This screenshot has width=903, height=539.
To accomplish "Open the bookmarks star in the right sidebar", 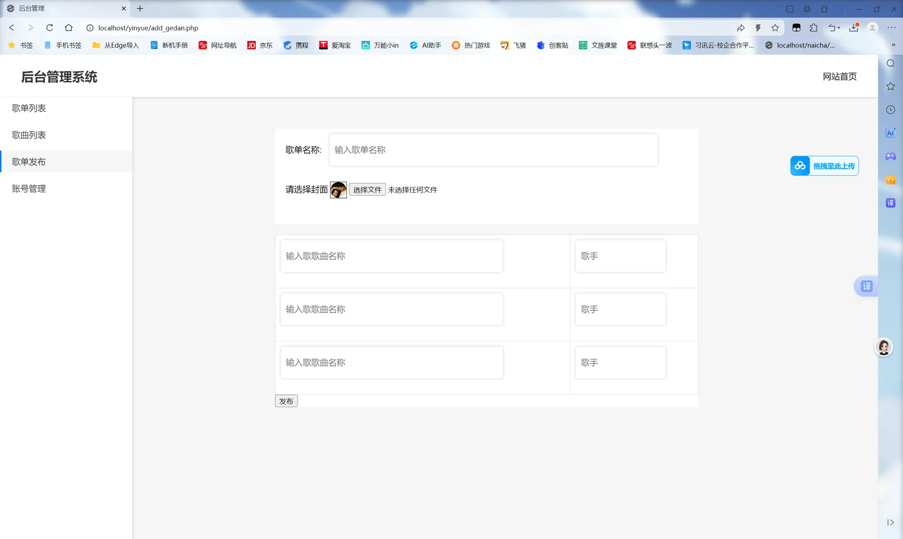I will point(891,86).
